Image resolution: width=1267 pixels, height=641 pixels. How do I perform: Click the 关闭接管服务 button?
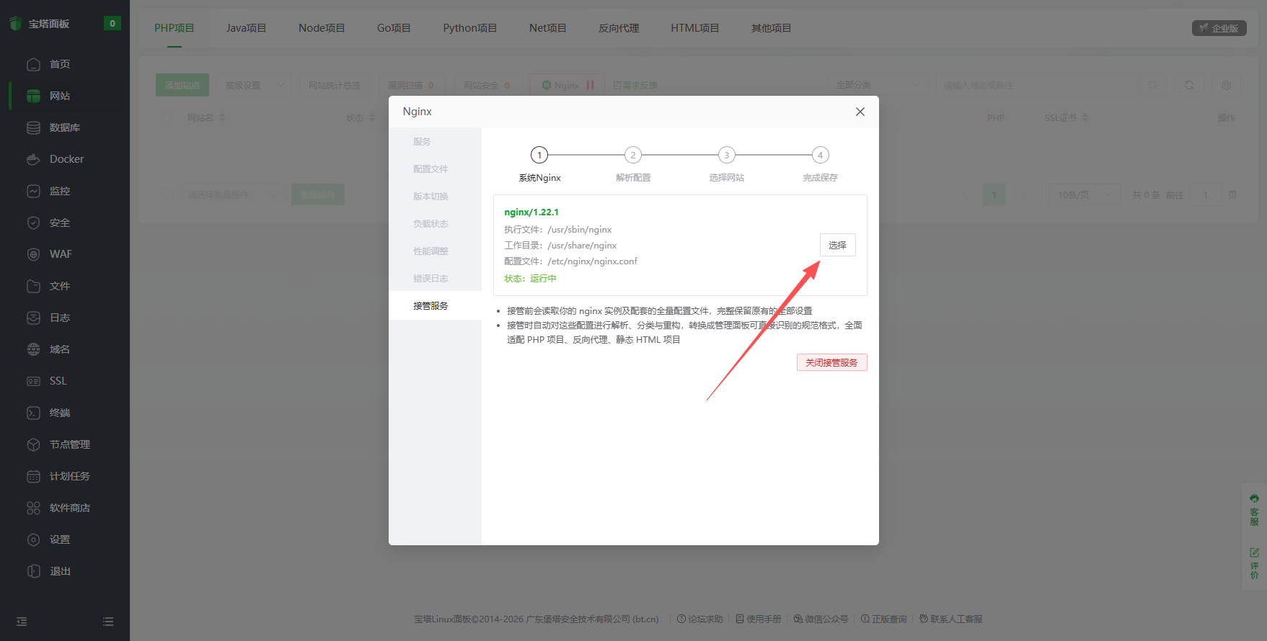[831, 363]
